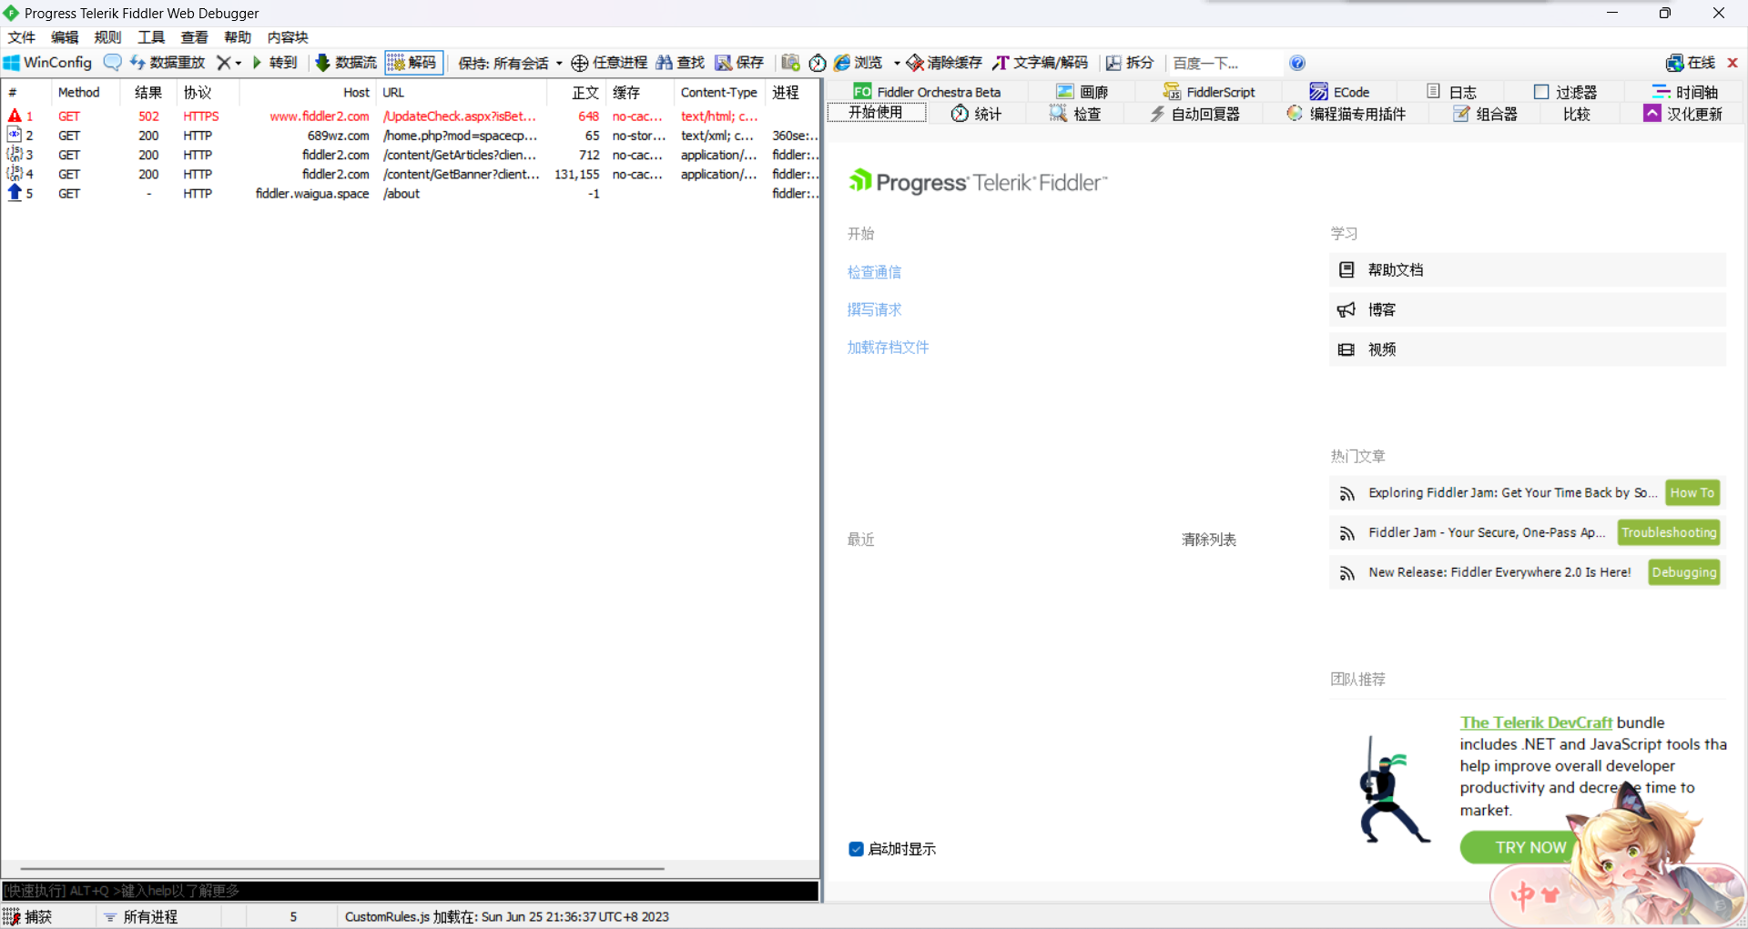1748x929 pixels.
Task: Click the 查找 binoculars find button
Action: tap(680, 63)
